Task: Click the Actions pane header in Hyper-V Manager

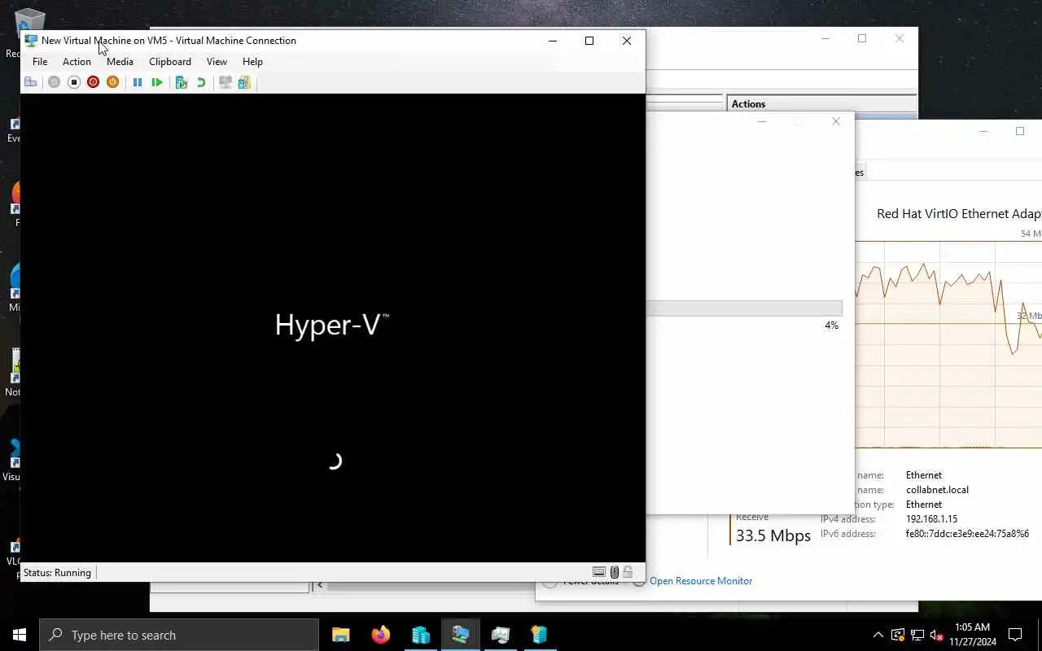Action: pos(821,103)
